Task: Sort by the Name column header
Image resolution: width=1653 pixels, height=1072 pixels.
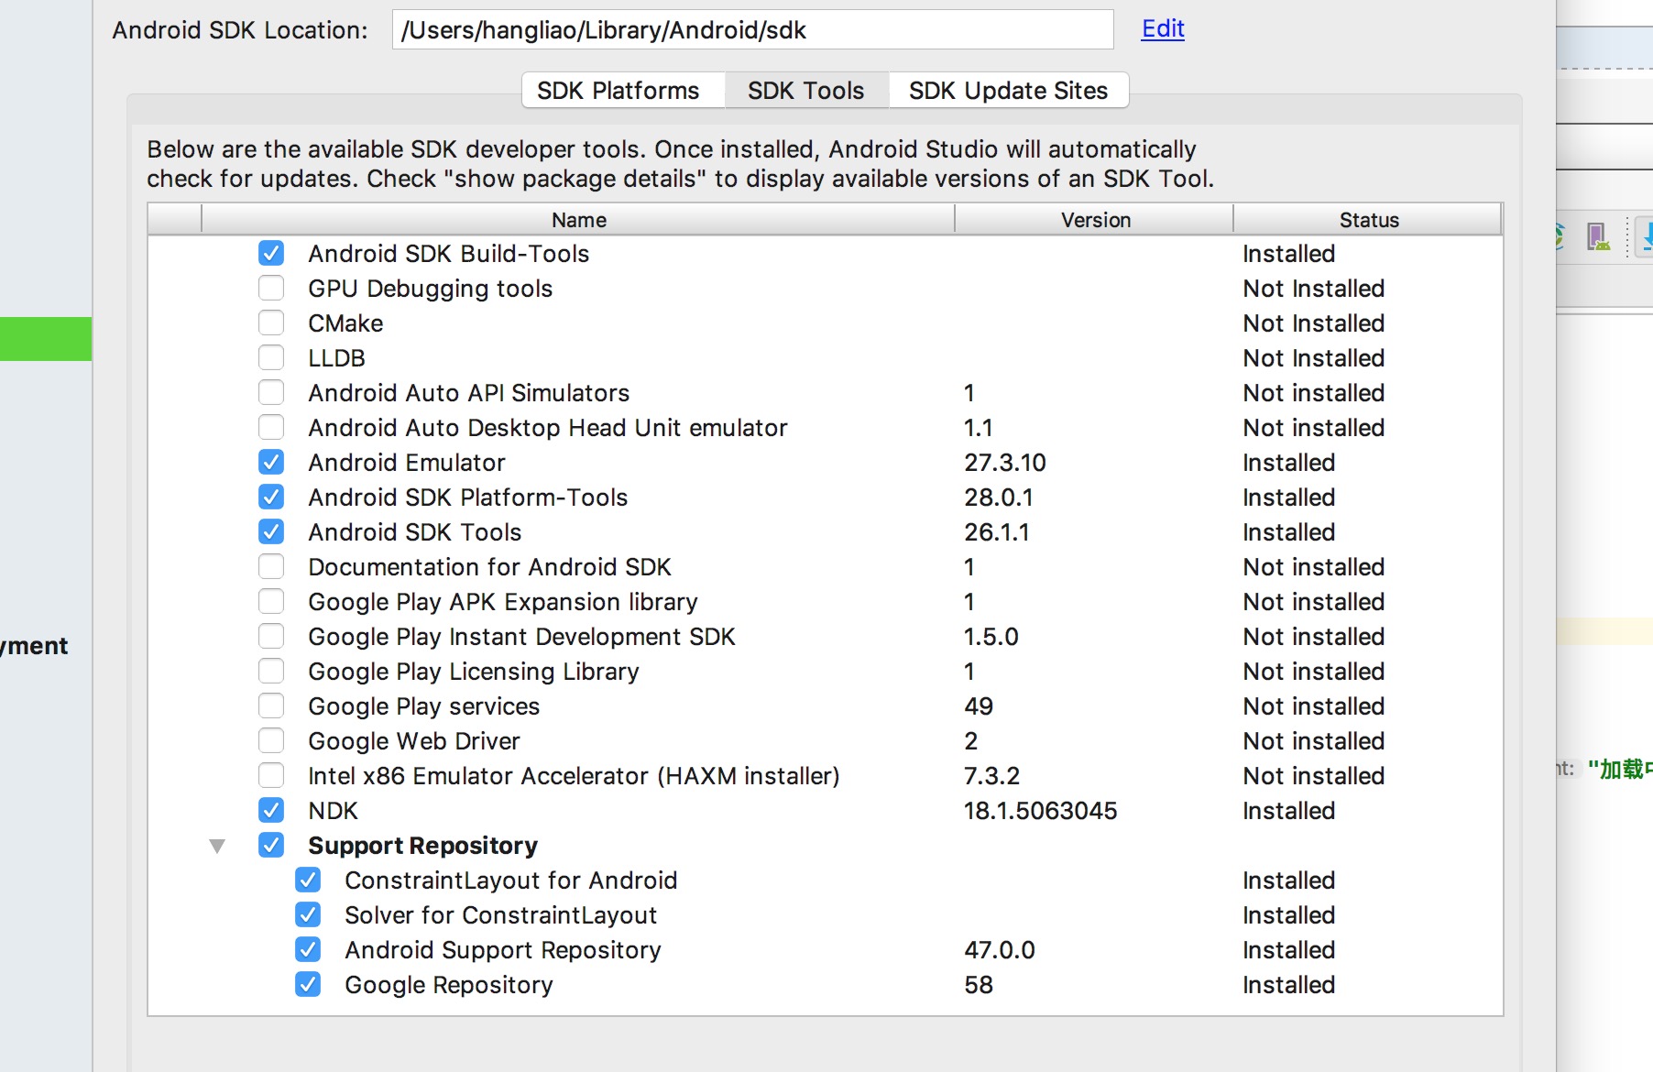Action: click(x=578, y=220)
